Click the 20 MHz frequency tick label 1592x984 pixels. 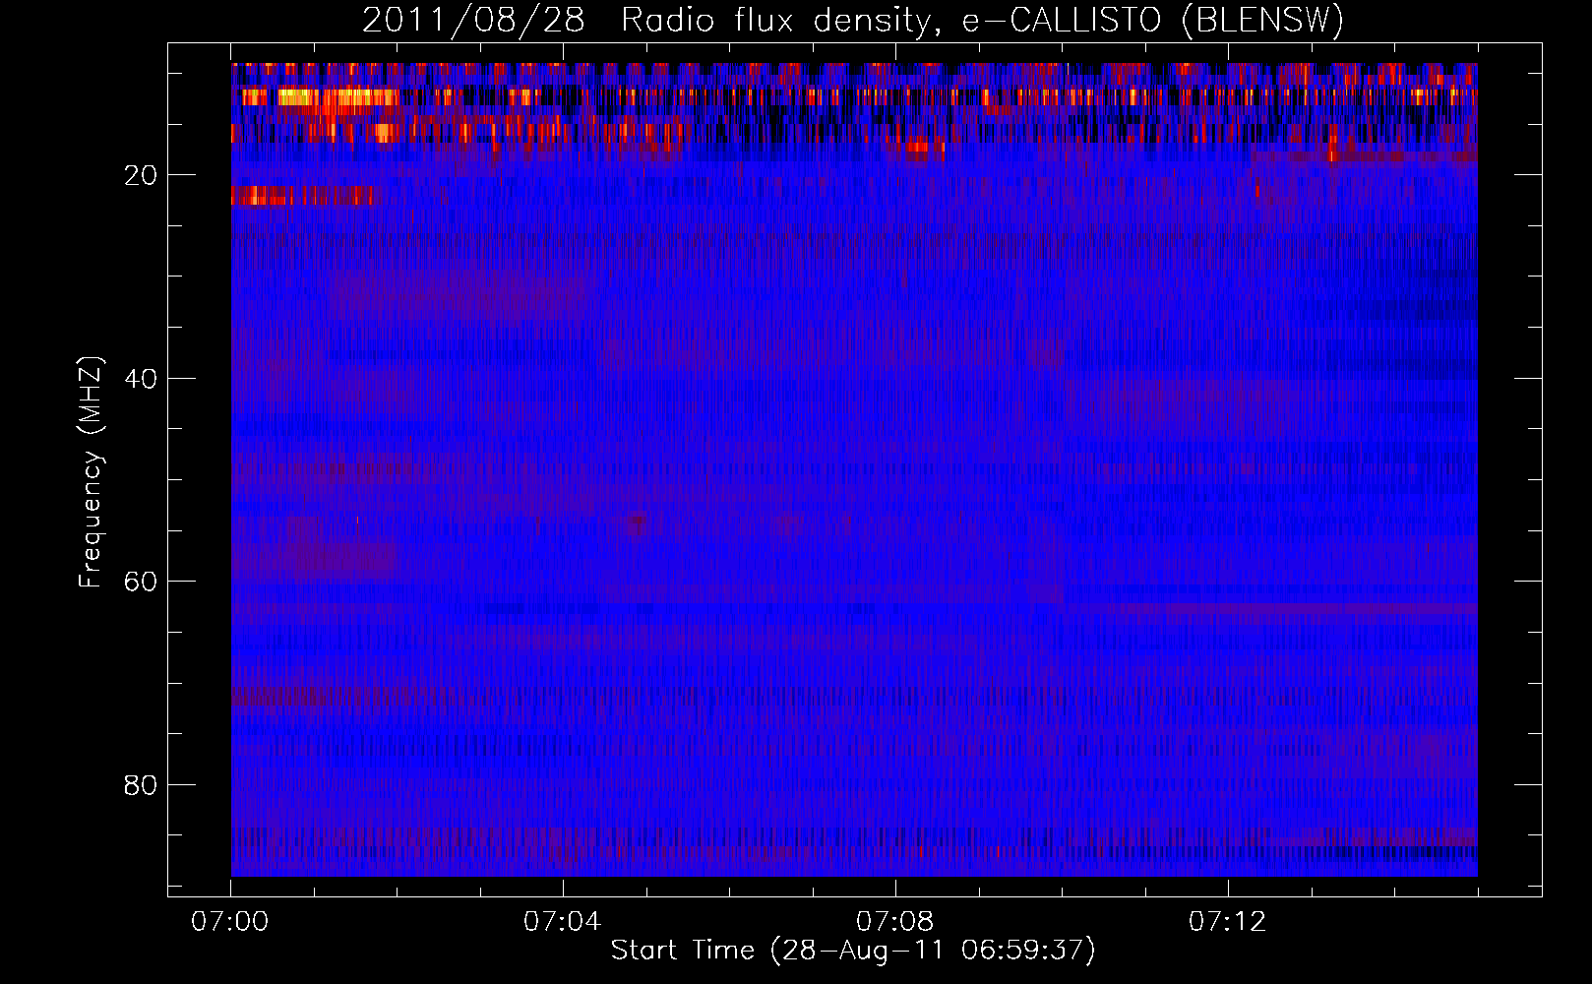[x=141, y=175]
